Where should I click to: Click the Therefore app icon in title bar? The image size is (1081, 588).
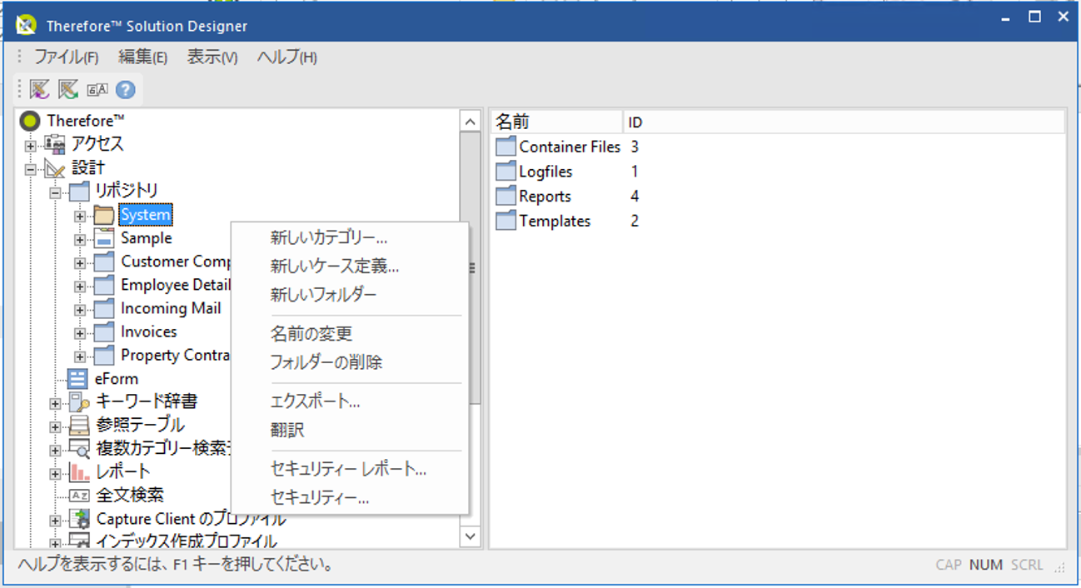tap(26, 25)
